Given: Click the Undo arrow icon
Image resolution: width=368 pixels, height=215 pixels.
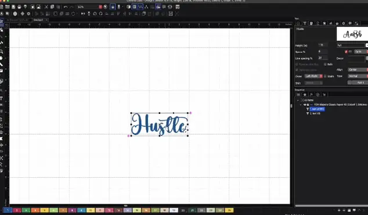Looking at the screenshot, I should 66,7.
